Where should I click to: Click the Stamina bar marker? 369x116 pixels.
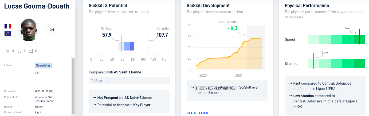point(314,61)
